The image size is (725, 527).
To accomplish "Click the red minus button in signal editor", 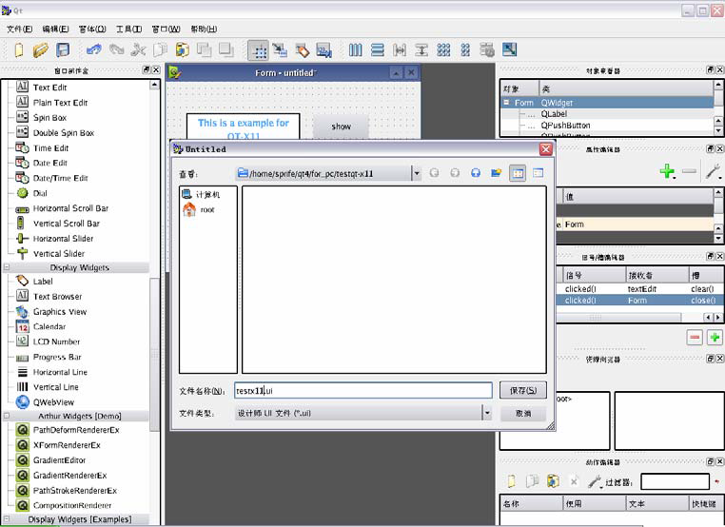I will (695, 337).
